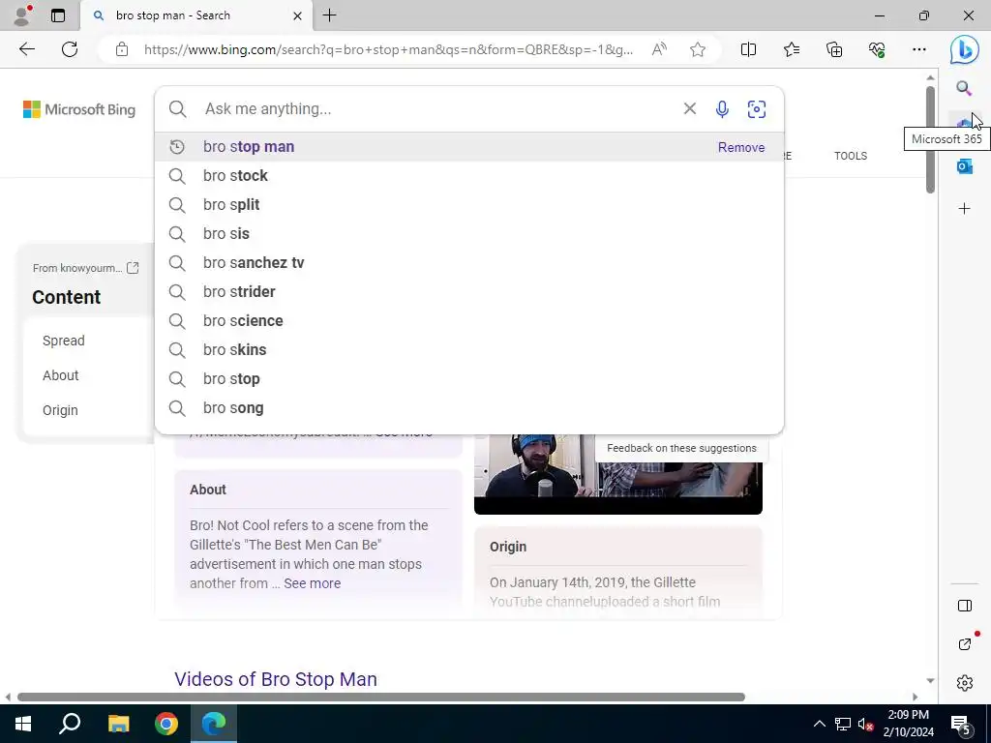Add this page to favorites star
991x743 pixels.
[x=698, y=49]
